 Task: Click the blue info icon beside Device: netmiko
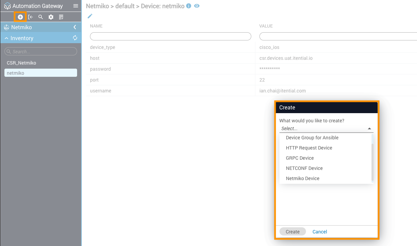point(189,6)
